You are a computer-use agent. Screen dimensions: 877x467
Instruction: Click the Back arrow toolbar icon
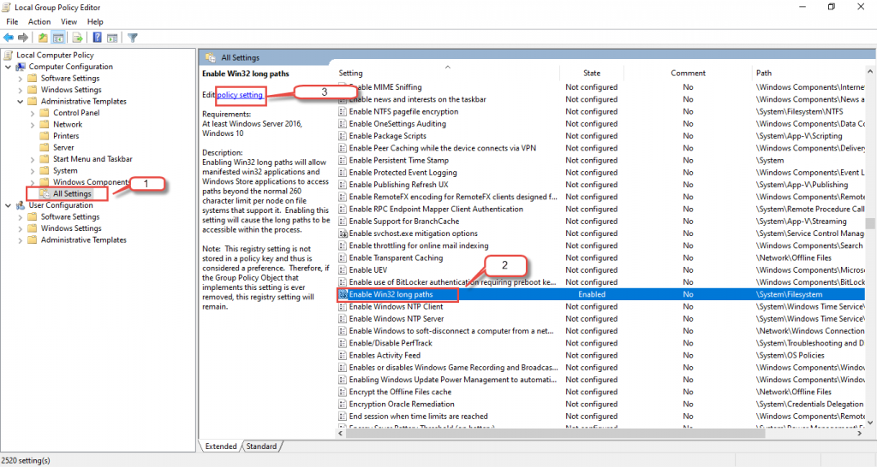coord(8,38)
